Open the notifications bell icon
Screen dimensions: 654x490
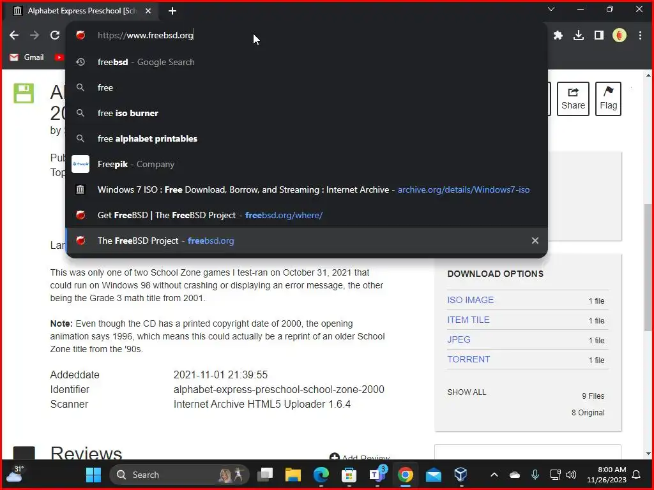coord(636,475)
